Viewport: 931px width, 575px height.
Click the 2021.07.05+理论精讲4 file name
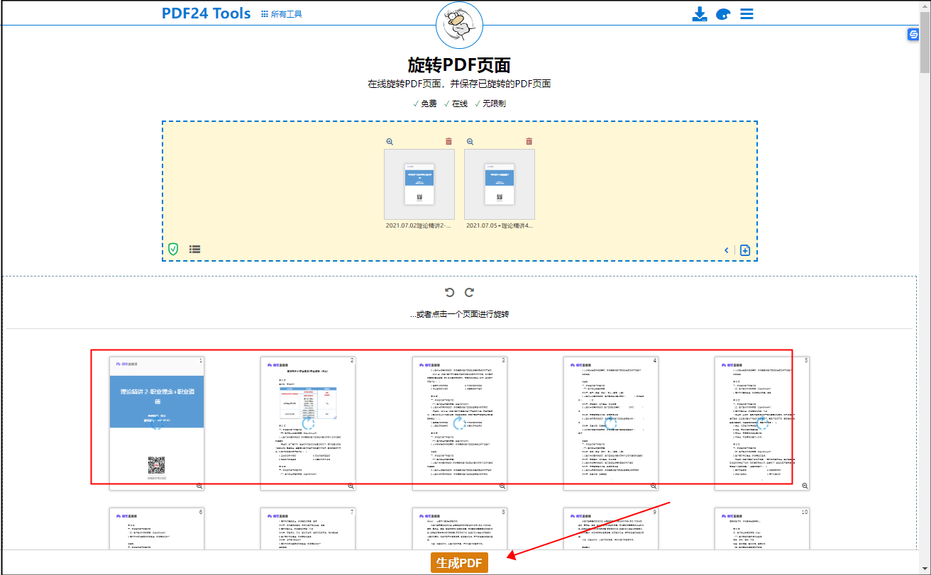pyautogui.click(x=500, y=225)
